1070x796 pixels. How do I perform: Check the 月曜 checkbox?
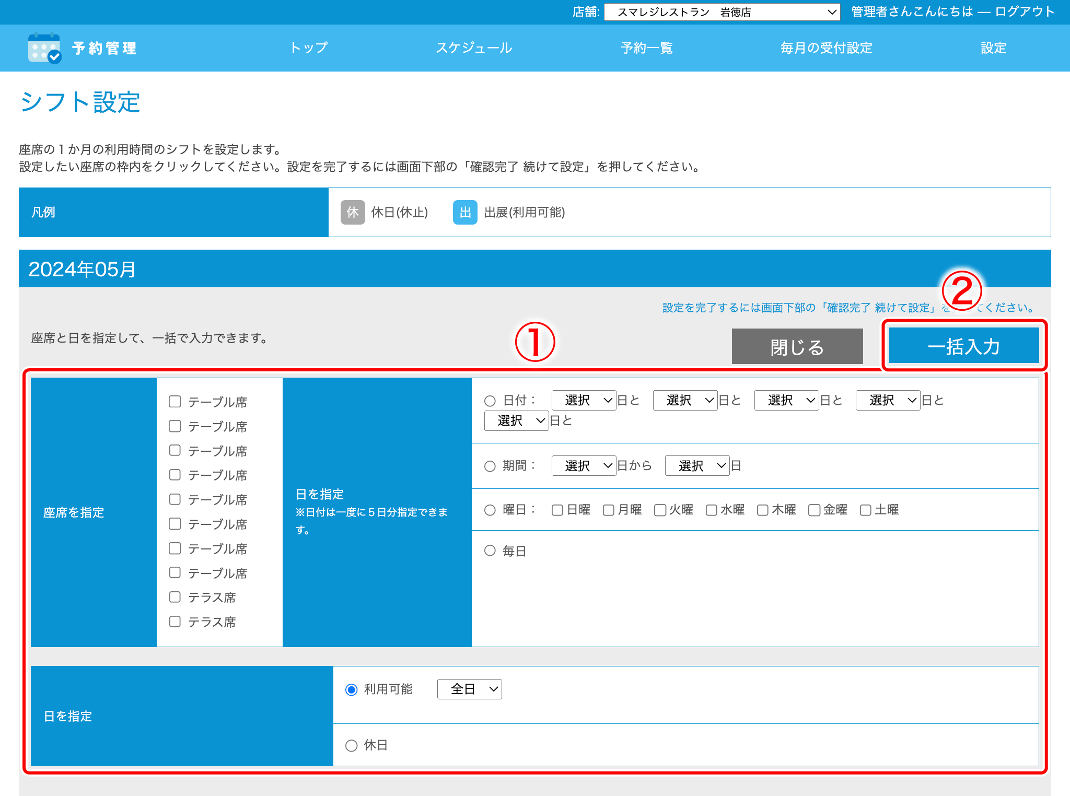pos(609,510)
